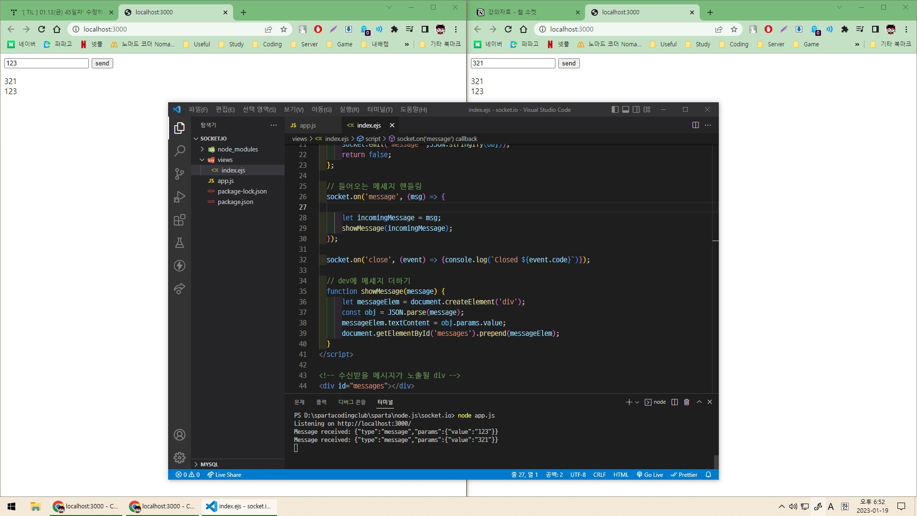The height and width of the screenshot is (516, 917).
Task: Open the Run and Debug view
Action: [180, 197]
